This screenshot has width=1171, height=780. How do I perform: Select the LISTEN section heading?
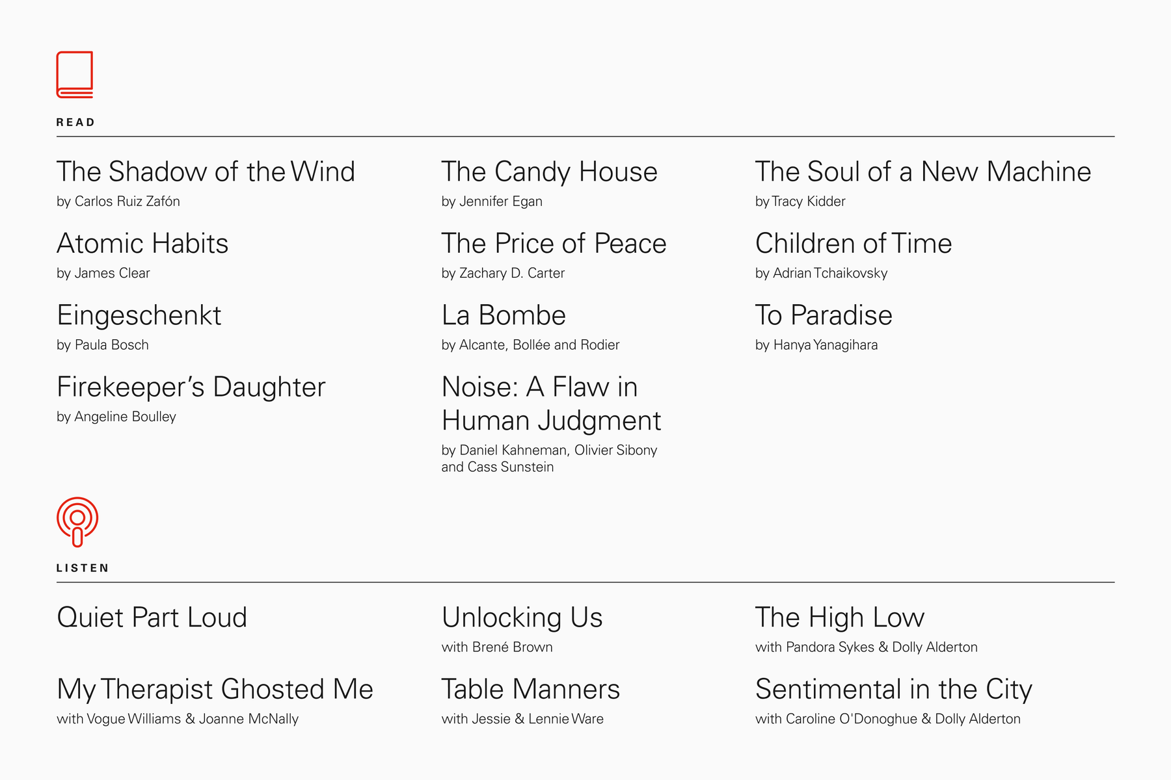click(83, 568)
